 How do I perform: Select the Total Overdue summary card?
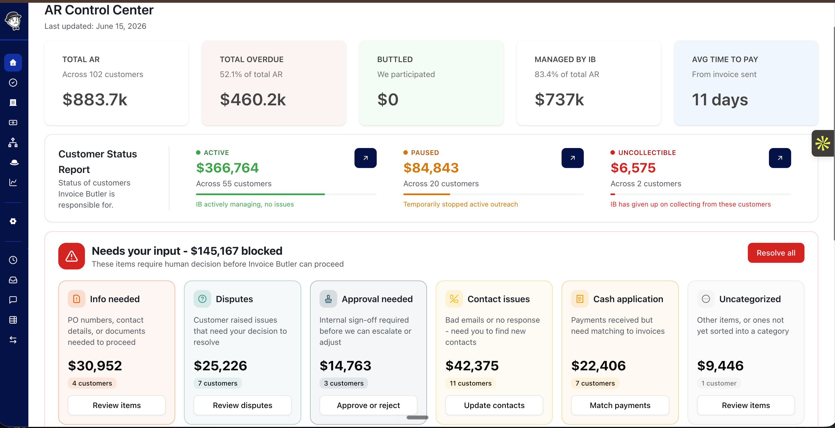[x=274, y=83]
